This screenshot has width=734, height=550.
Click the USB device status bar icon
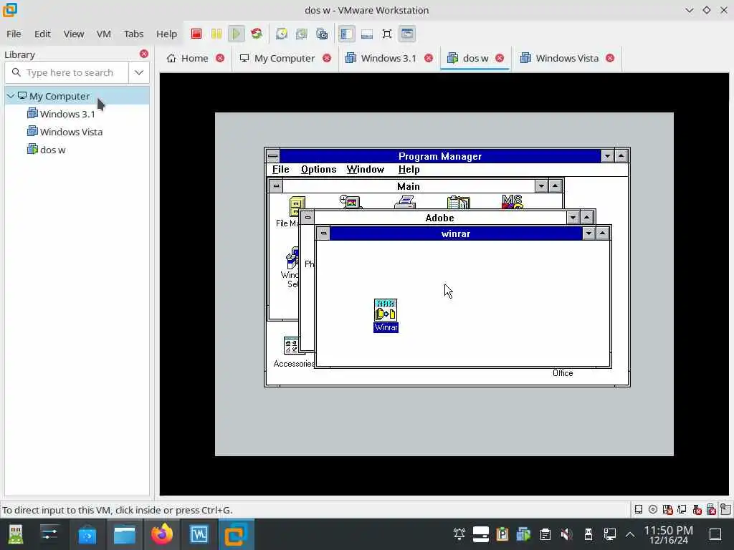pyautogui.click(x=711, y=509)
